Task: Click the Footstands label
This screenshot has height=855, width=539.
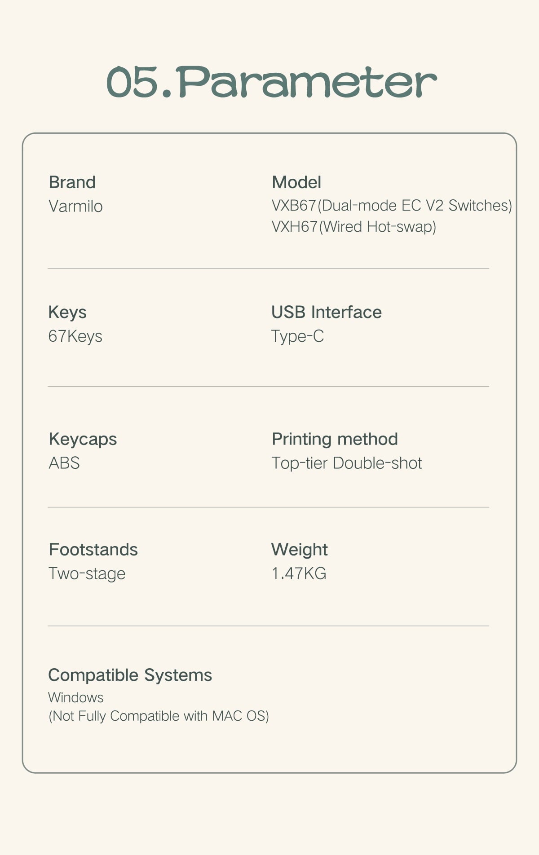Action: pos(93,550)
